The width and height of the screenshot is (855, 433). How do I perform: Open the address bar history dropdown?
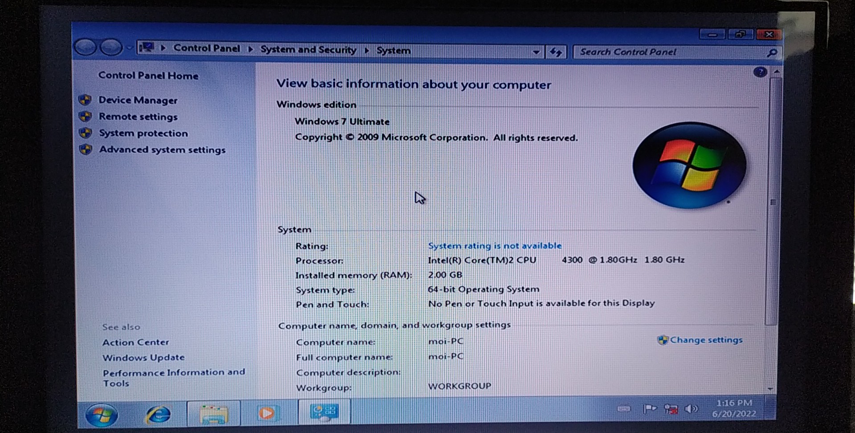536,52
